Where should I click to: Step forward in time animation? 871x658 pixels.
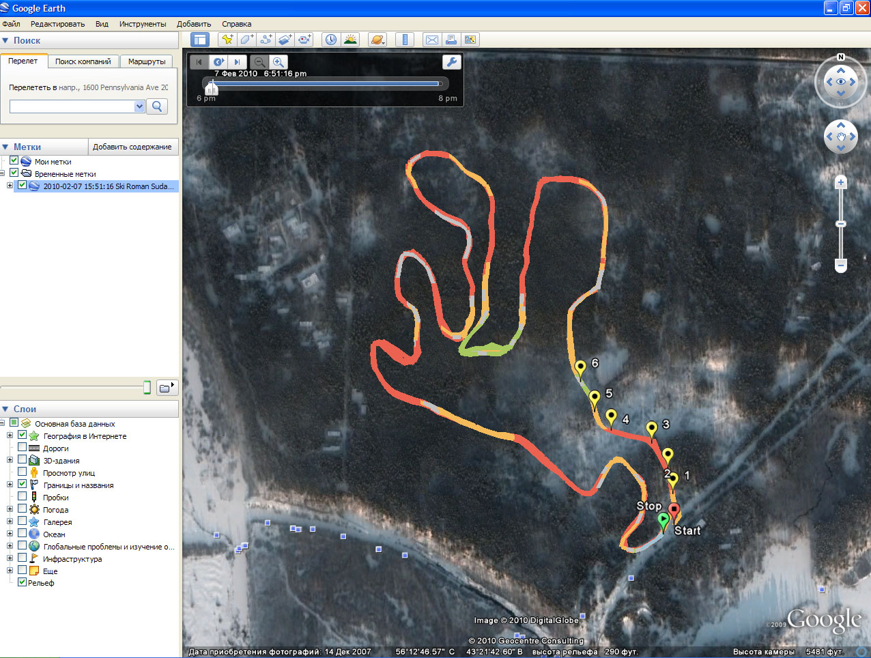point(236,61)
